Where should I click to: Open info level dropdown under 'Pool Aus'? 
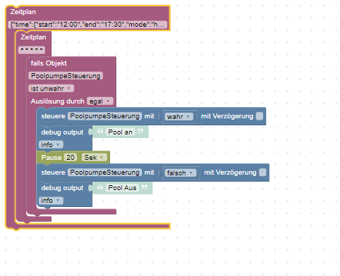point(51,201)
